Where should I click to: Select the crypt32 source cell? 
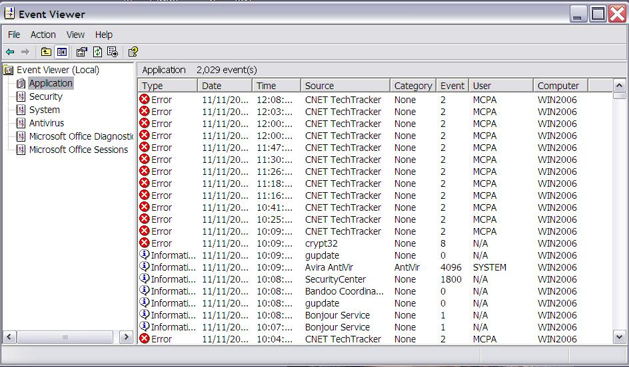point(321,243)
